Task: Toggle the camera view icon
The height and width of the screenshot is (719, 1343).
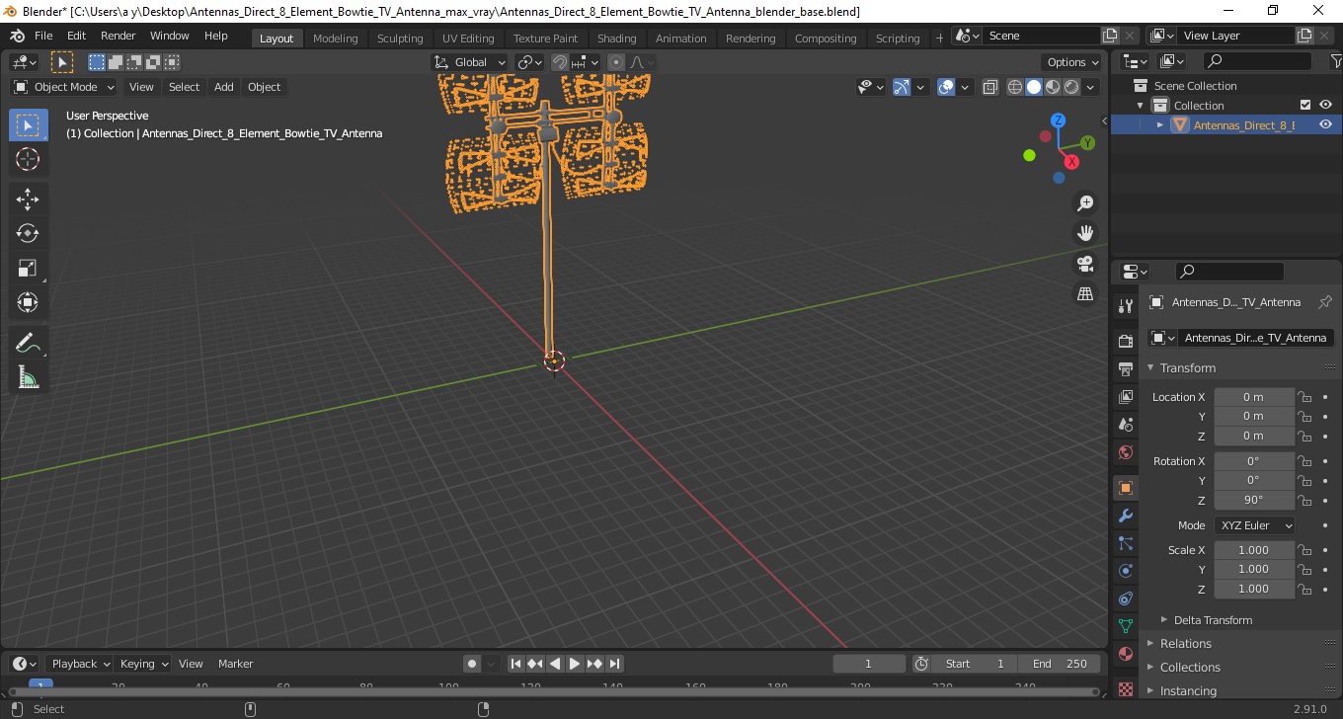Action: click(x=1085, y=264)
